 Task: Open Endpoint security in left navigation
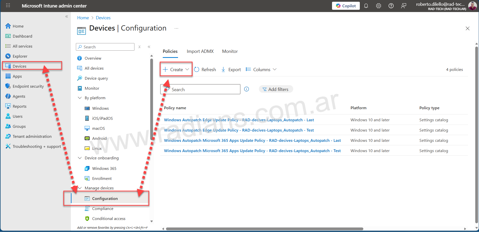click(x=28, y=86)
